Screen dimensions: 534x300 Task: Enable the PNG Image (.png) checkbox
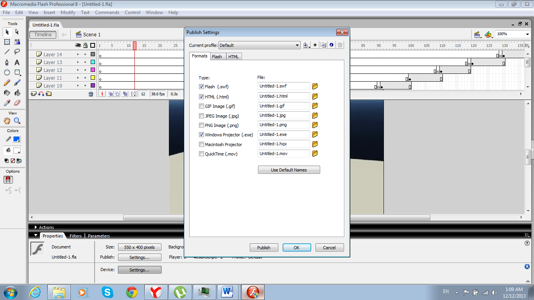click(201, 125)
